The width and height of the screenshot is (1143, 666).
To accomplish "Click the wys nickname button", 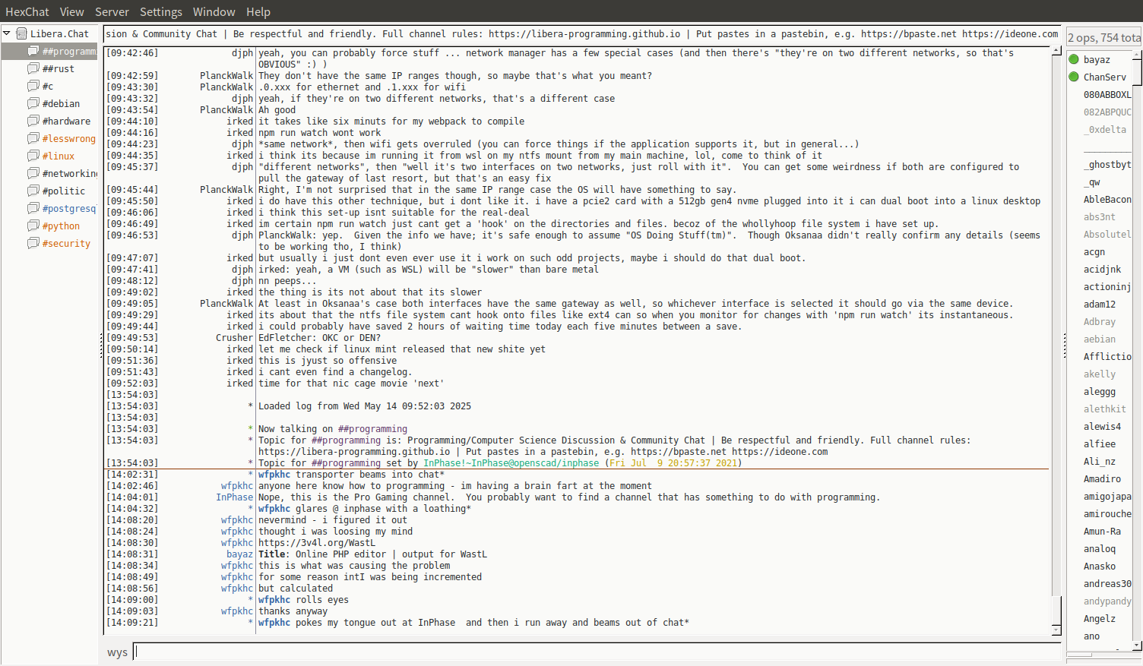I will (117, 652).
